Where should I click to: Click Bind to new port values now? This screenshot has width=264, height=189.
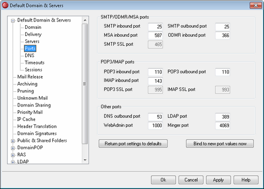coord(220,143)
